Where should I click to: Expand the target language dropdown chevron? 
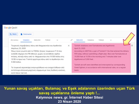point(111,40)
